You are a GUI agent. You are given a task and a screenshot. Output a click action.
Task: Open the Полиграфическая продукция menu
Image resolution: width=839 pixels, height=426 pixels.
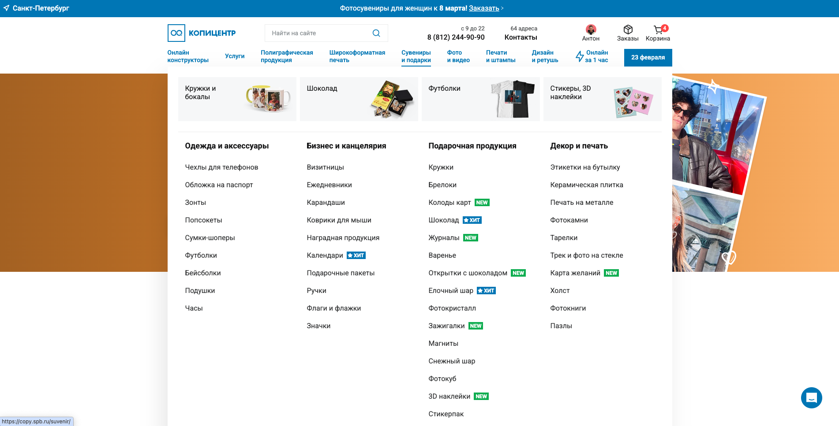[x=287, y=56]
